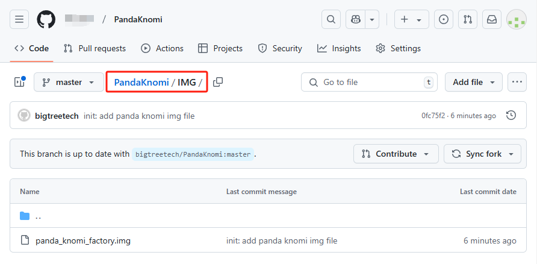Open the issues icon in header
This screenshot has height=264, width=537.
(x=444, y=19)
